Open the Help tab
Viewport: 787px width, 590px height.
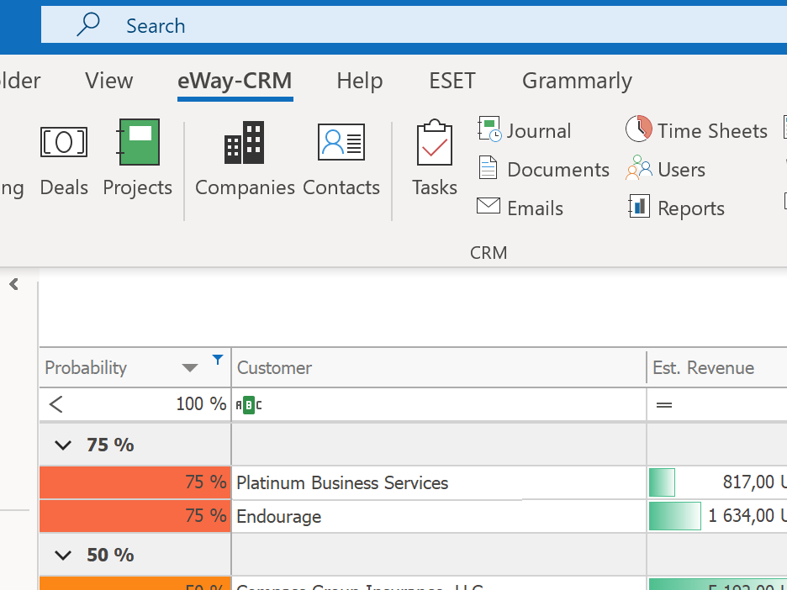(x=359, y=81)
